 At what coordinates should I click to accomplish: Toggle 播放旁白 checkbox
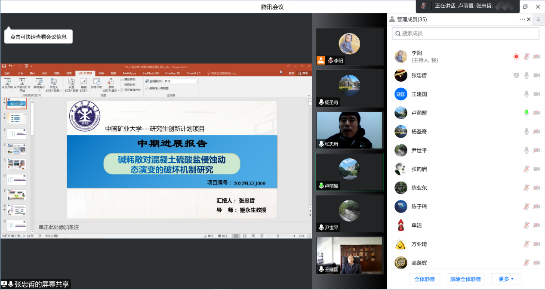122,80
